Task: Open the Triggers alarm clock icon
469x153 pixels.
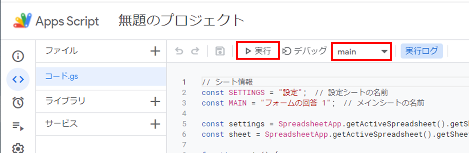Action: click(18, 103)
